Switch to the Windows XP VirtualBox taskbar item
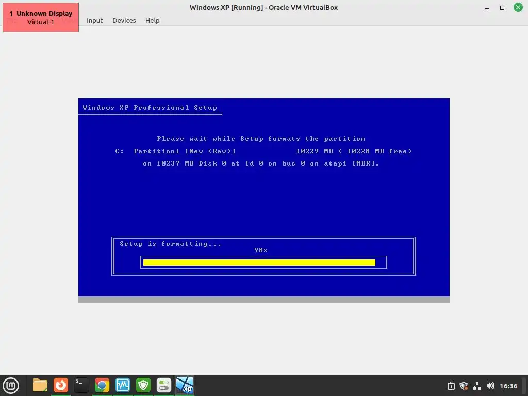The height and width of the screenshot is (396, 528). [x=185, y=385]
